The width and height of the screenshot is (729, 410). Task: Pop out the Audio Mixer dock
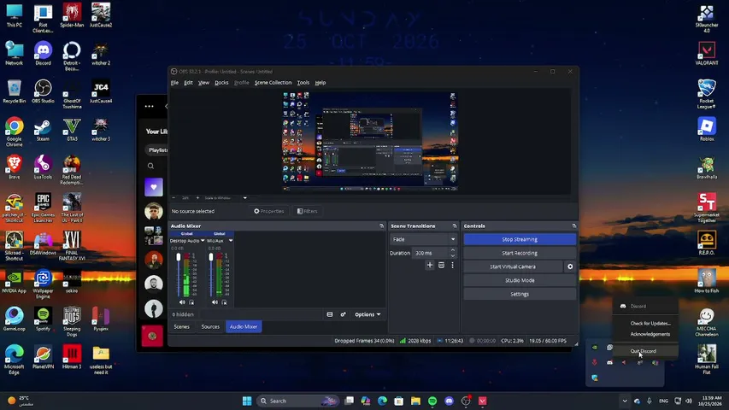pos(382,225)
